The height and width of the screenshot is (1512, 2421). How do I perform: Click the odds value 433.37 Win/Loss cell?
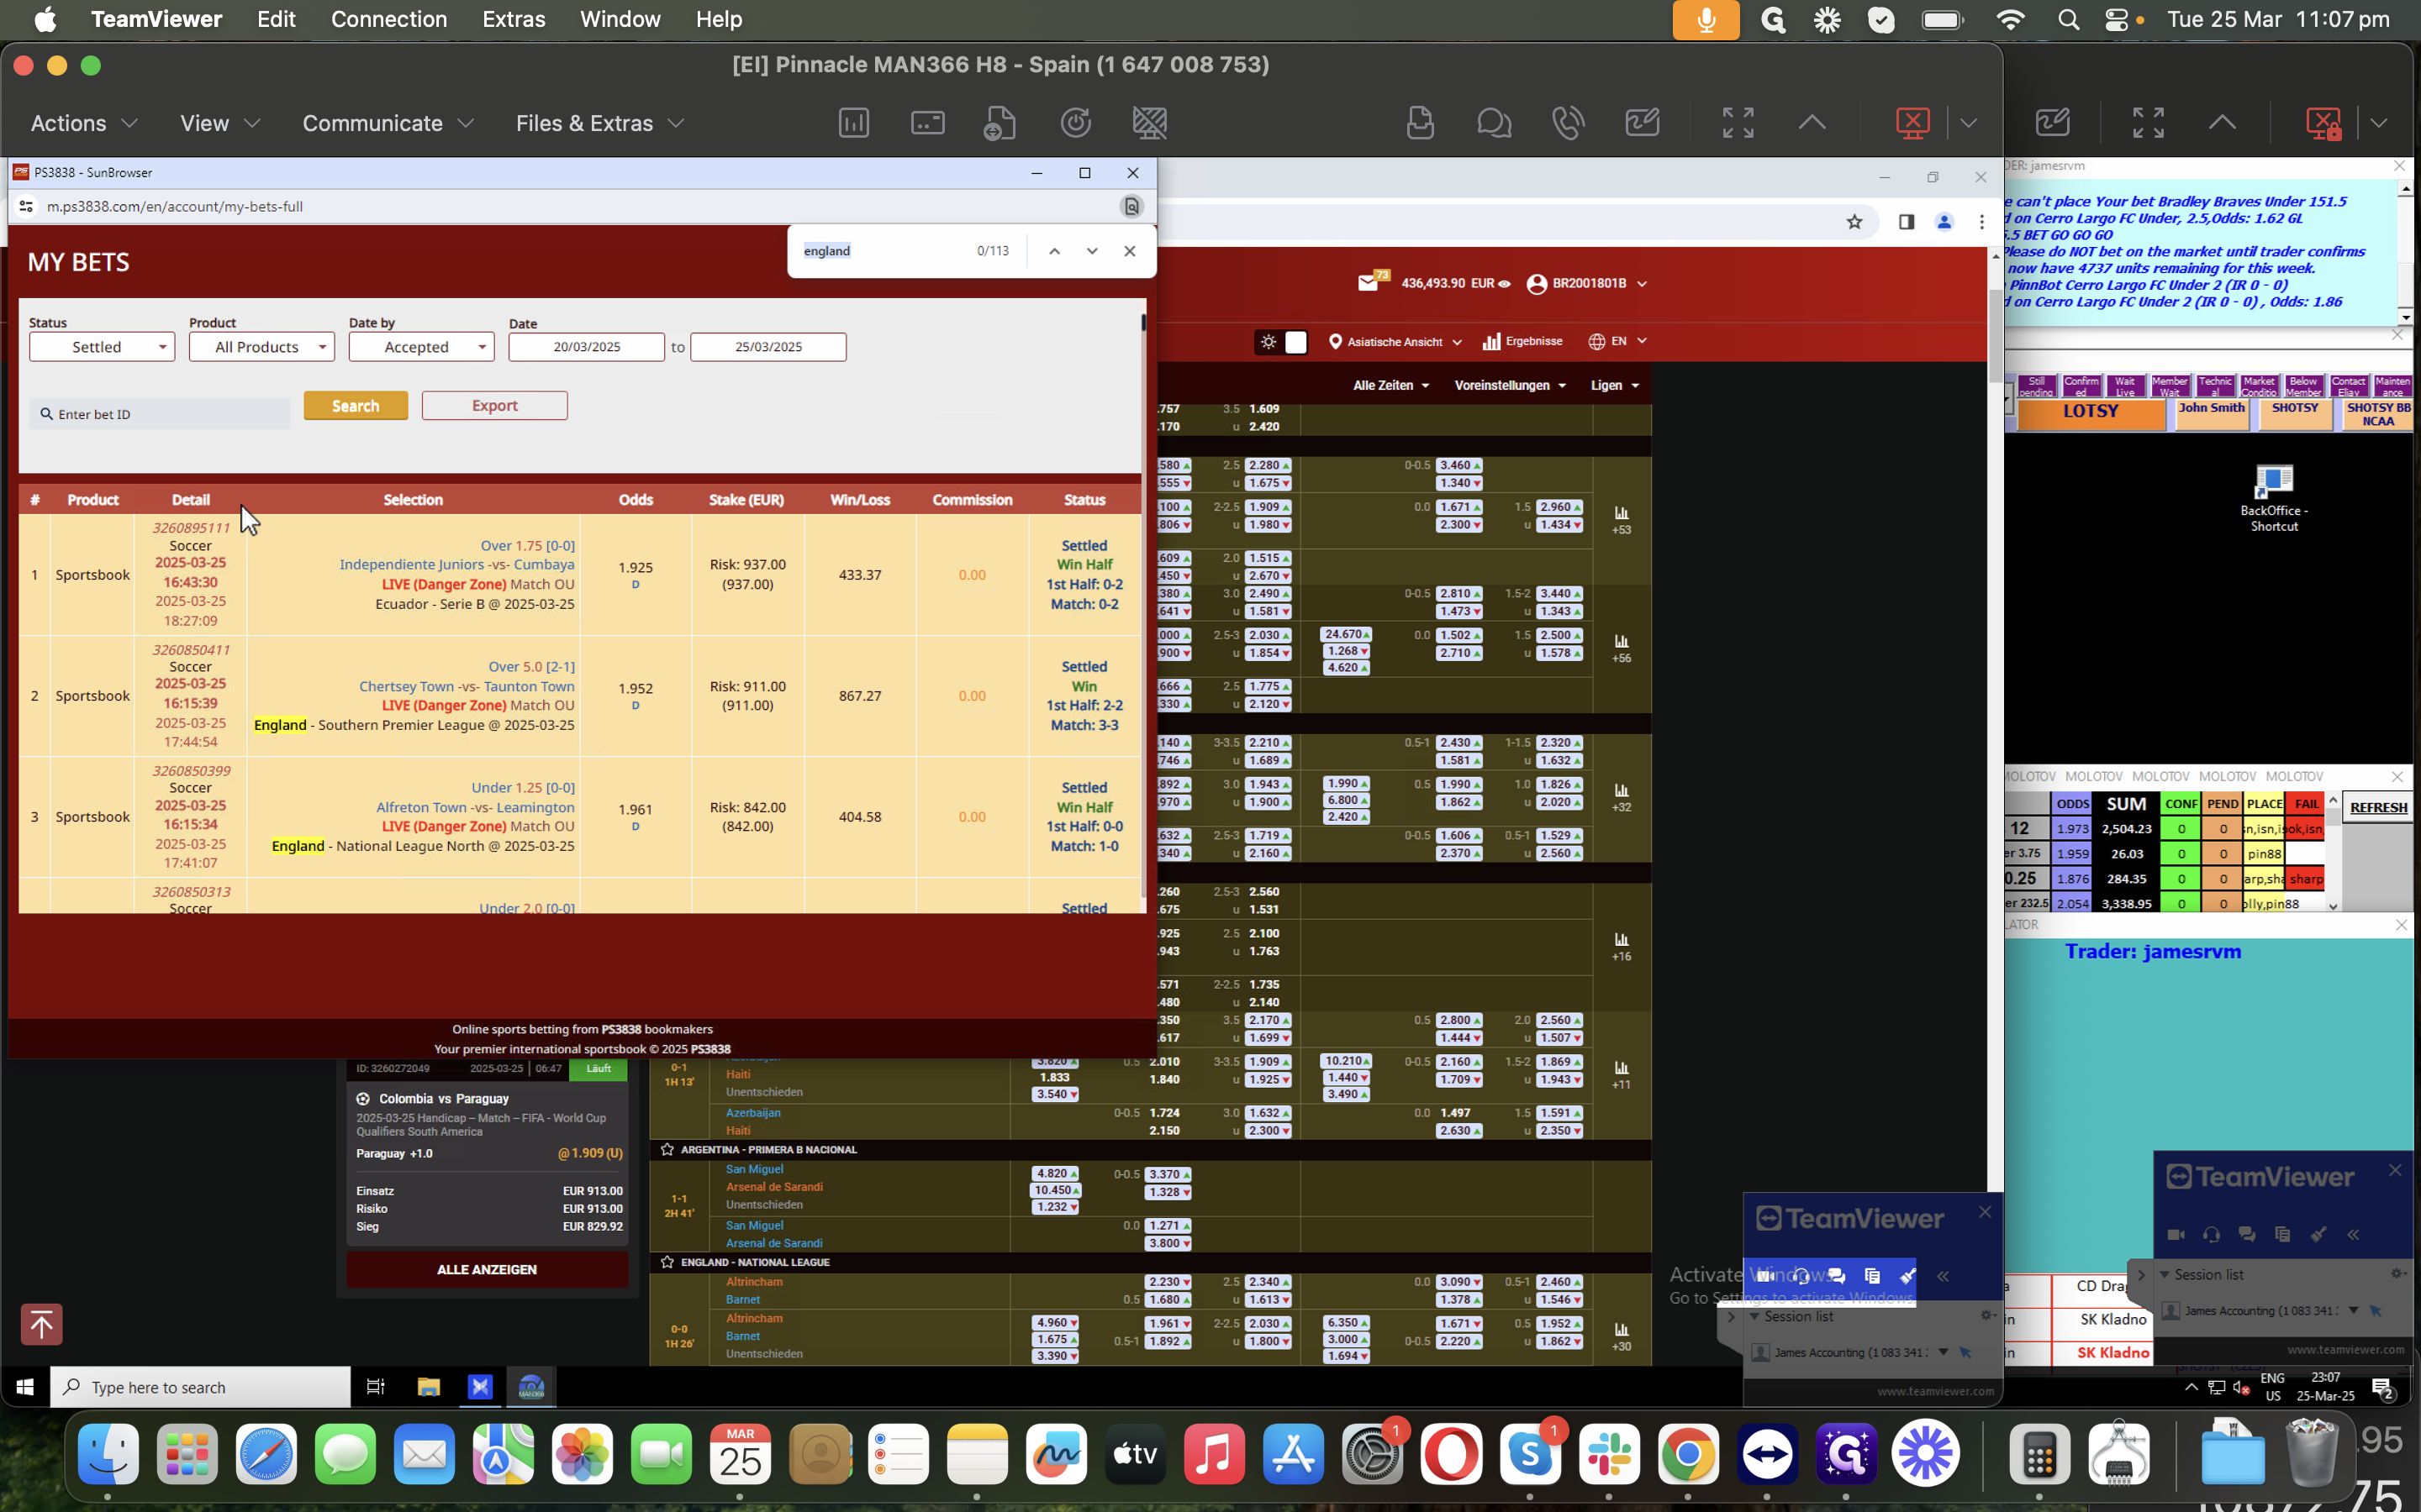[859, 575]
